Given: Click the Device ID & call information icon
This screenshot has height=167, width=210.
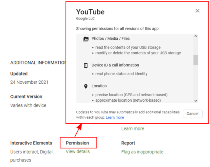Looking at the screenshot, I should pyautogui.click(x=86, y=65).
